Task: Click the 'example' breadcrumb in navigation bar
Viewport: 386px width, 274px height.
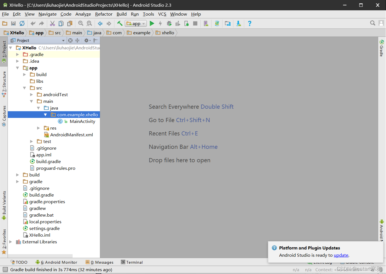Action: click(139, 33)
